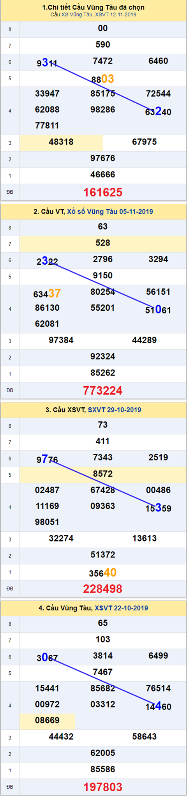Open Xổ số Vũng Tàu 05-11-2019 link
Image resolution: width=187 pixels, height=796 pixels.
(110, 212)
